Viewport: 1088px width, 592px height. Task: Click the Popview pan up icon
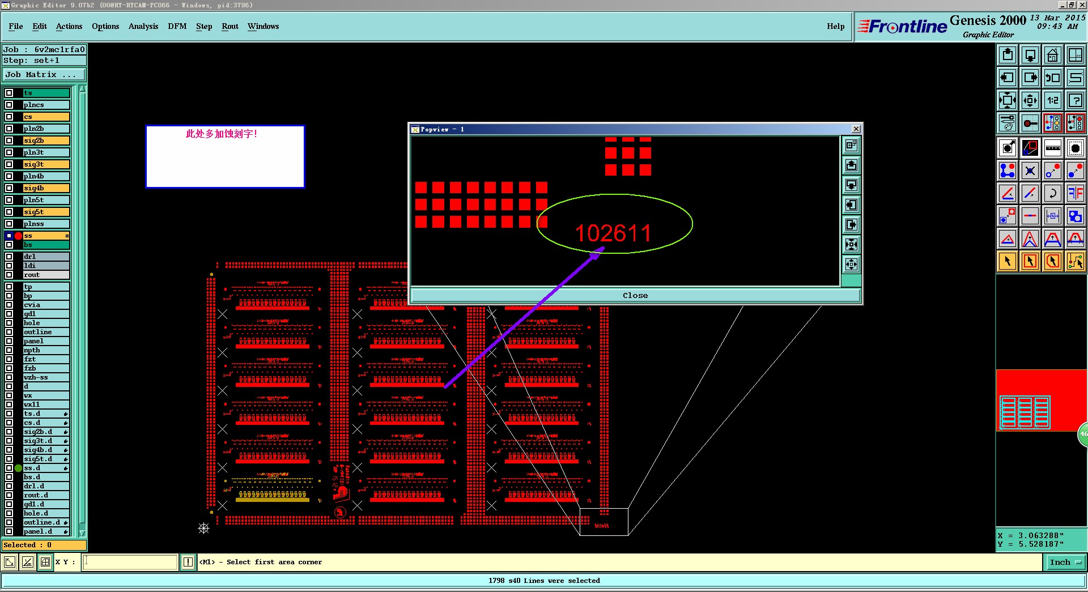[x=851, y=165]
